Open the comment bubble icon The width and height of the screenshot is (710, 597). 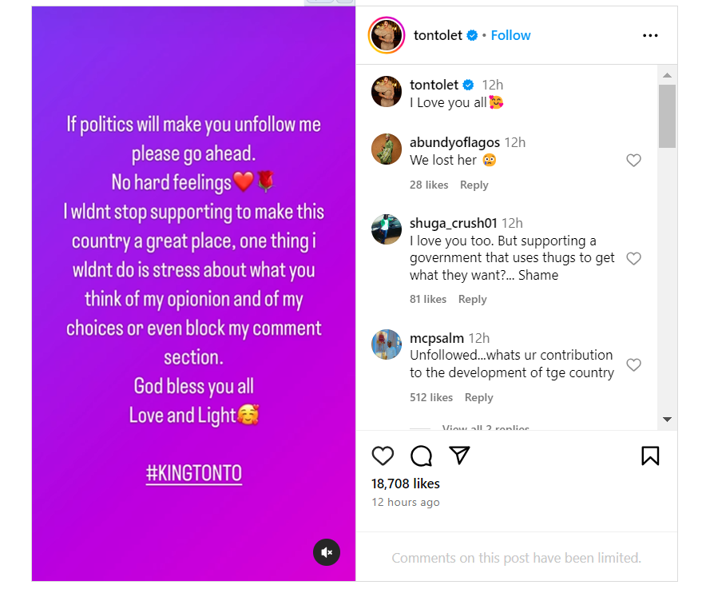tap(421, 456)
